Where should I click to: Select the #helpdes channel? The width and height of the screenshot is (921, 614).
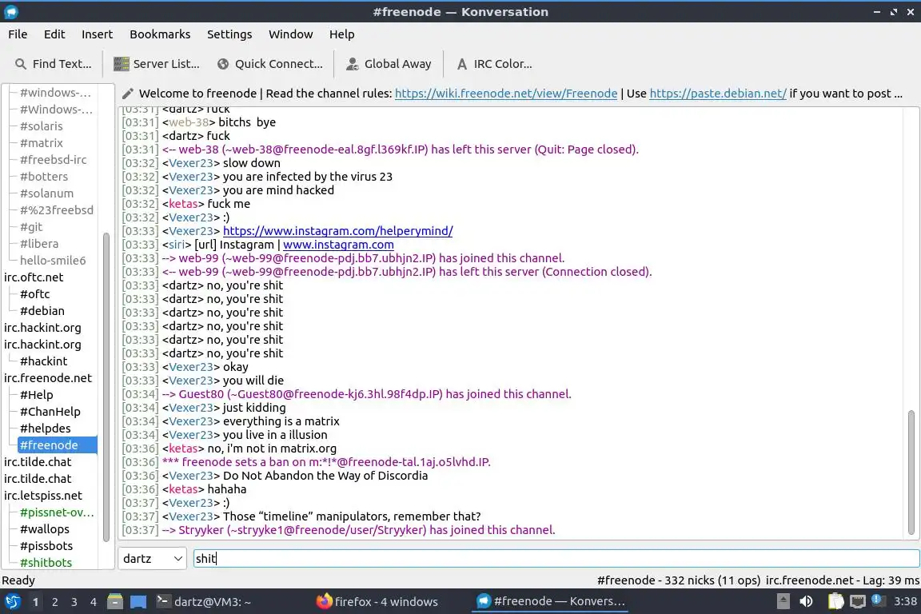[46, 429]
